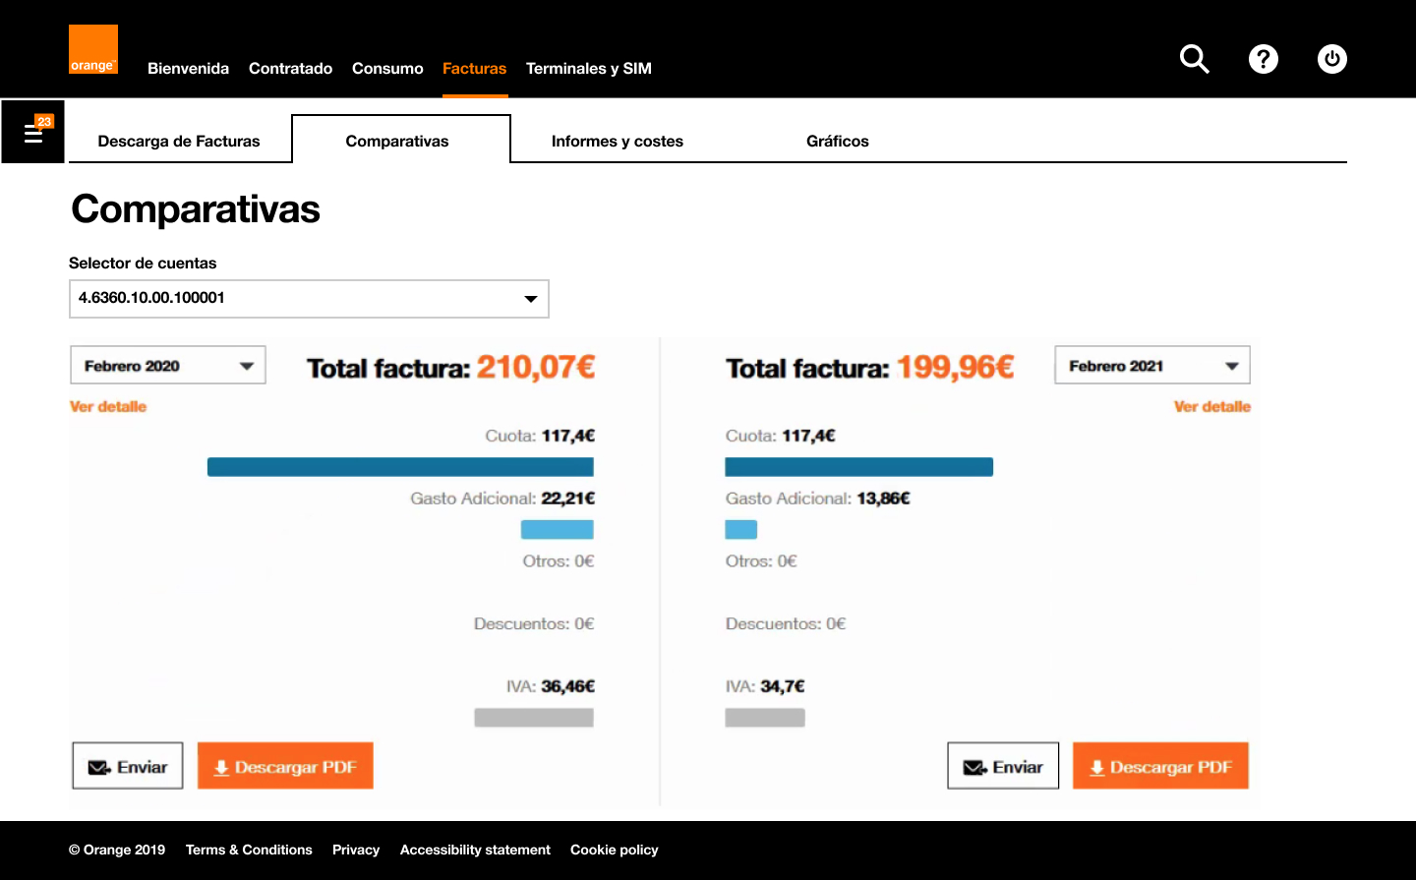Viewport: 1416px width, 880px height.
Task: Click the Febrero 2020 Cuota blue bar
Action: (400, 467)
